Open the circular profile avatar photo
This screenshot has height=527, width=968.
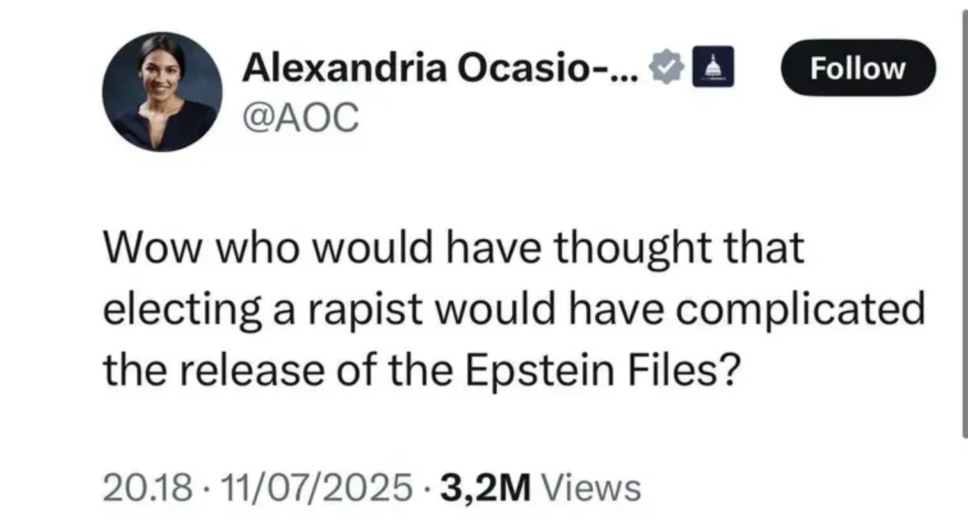pyautogui.click(x=162, y=92)
